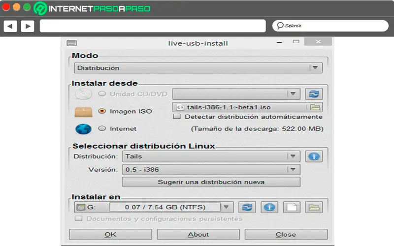Expand the CD/DVD drive dropdown

(x=236, y=94)
